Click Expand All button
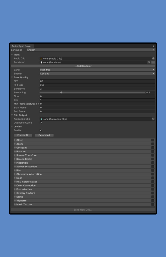 44,135
